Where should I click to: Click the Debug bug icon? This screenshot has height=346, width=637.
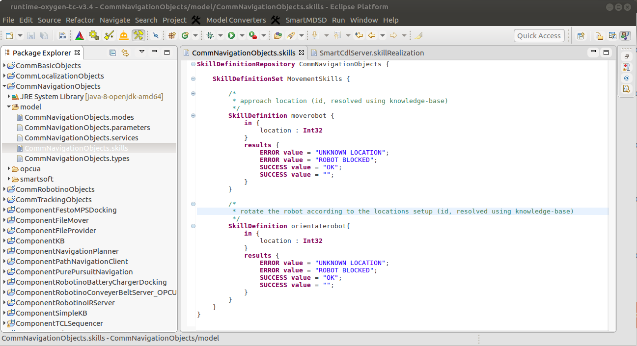point(210,35)
